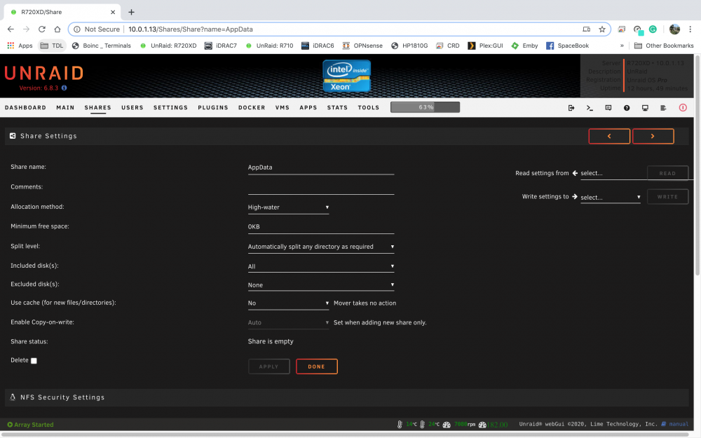Click the NFS Security Settings penguin icon
701x438 pixels.
[13, 397]
